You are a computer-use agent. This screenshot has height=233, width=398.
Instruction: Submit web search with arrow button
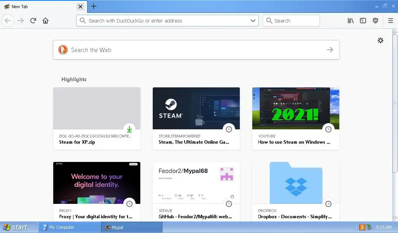tap(330, 50)
